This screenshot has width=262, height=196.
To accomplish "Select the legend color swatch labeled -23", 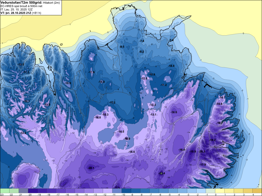I will [5, 191].
